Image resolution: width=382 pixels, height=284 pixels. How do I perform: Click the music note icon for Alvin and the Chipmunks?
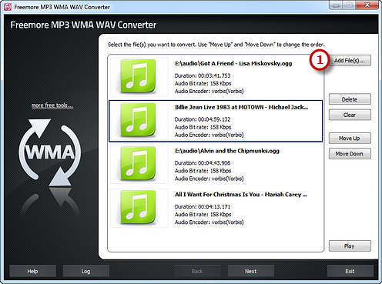pyautogui.click(x=138, y=163)
